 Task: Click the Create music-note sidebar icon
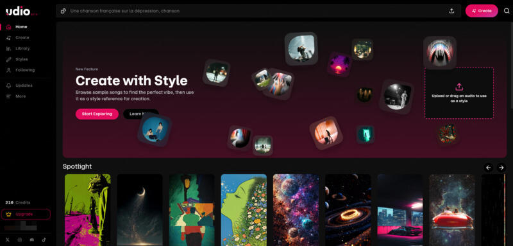pyautogui.click(x=9, y=38)
